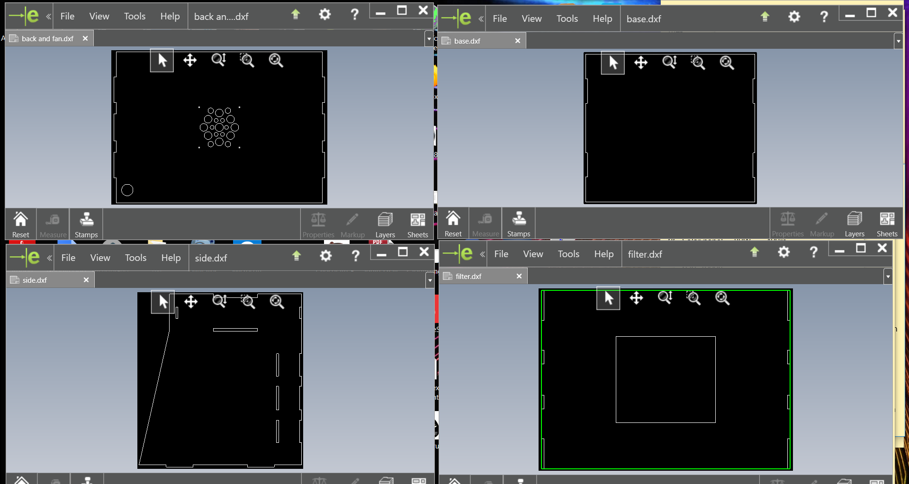Viewport: 909px width, 484px height.
Task: Select the arrow Select tool in back and fan.dxf window
Action: [x=162, y=61]
